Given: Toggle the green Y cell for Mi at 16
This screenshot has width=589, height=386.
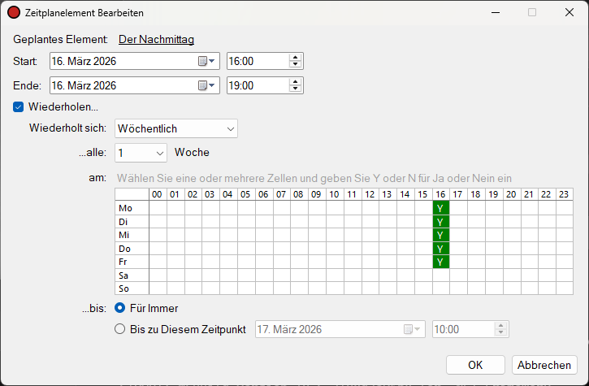Looking at the screenshot, I should tap(441, 235).
